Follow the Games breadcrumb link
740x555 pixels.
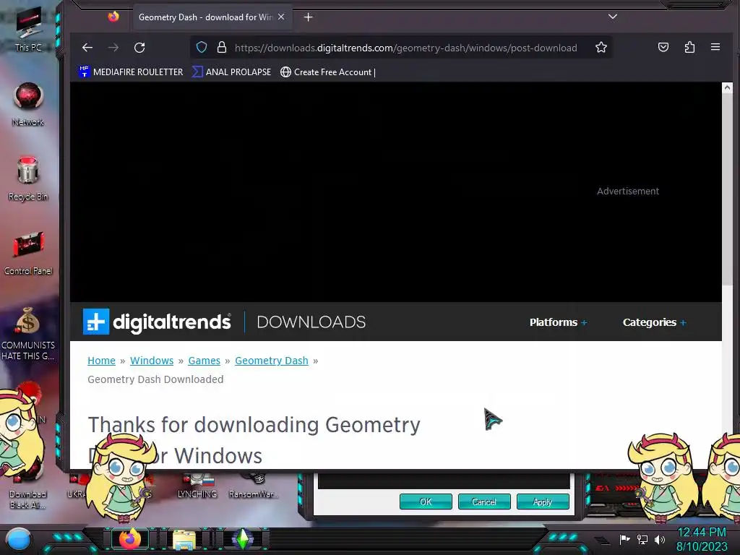click(204, 361)
